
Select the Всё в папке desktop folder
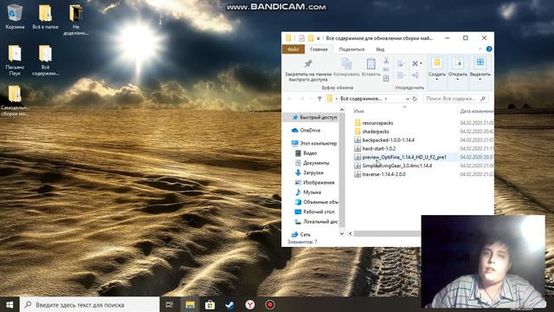click(x=45, y=16)
